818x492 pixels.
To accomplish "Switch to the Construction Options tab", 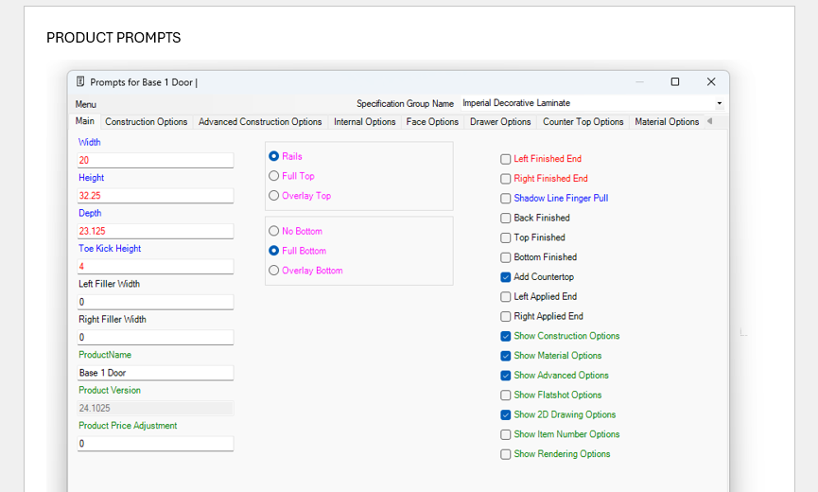I will point(146,122).
